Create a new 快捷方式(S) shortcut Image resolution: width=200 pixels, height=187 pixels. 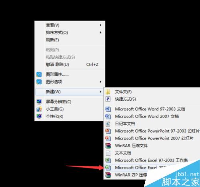(x=152, y=99)
